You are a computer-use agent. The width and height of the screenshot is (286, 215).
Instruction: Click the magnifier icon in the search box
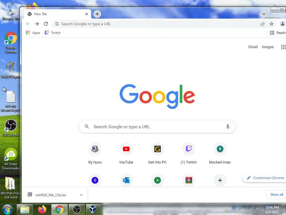[x=87, y=127]
